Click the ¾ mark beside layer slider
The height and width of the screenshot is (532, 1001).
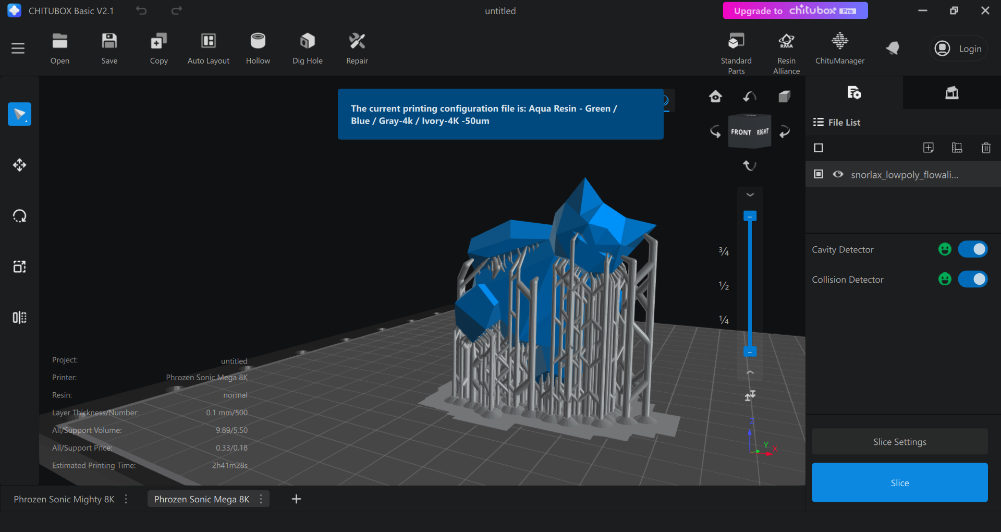(x=724, y=251)
